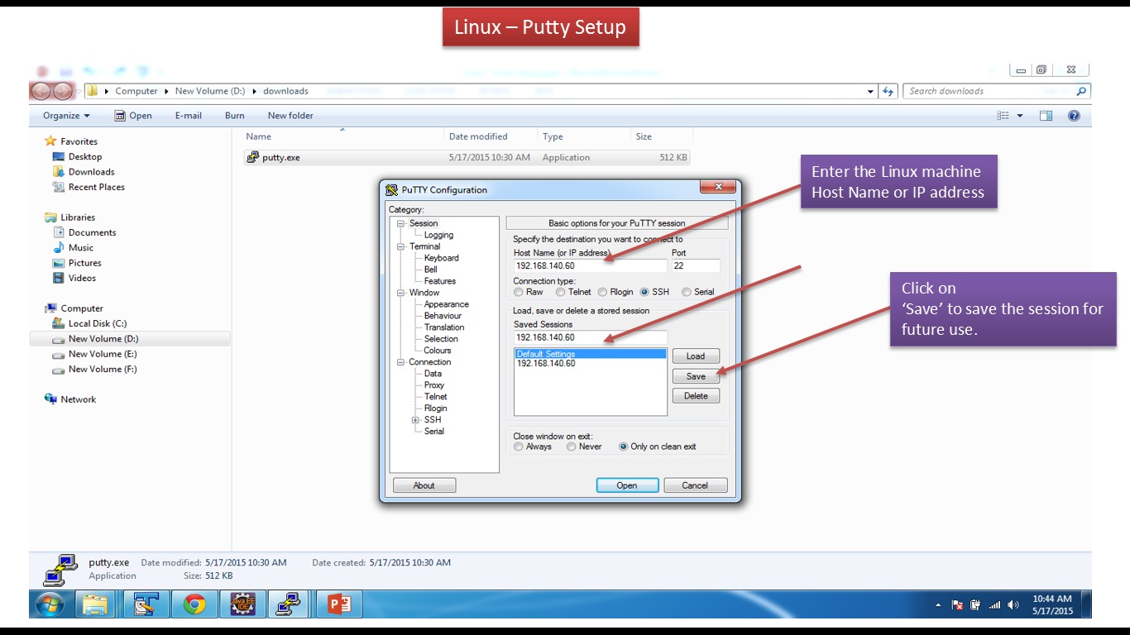This screenshot has height=635, width=1130.
Task: Open Logging category in PuTTY tree
Action: 438,235
